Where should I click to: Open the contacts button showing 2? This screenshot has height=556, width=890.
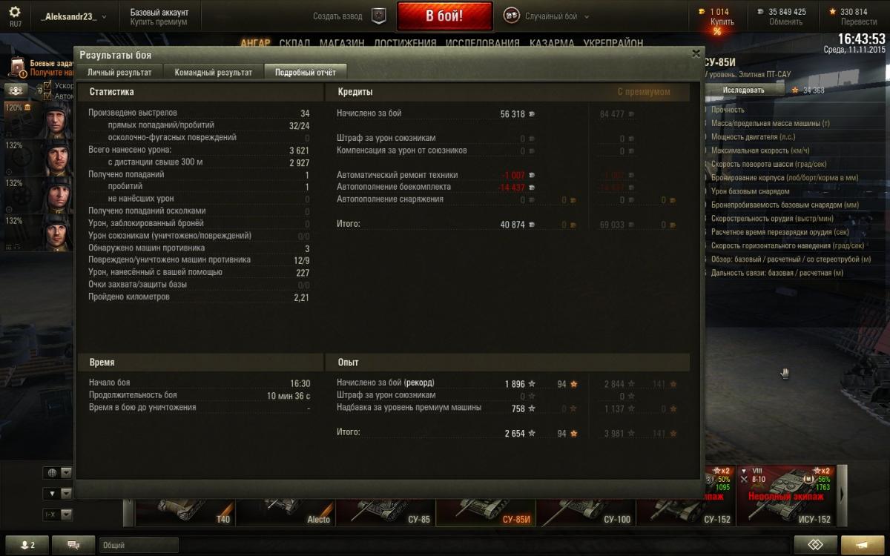point(27,545)
